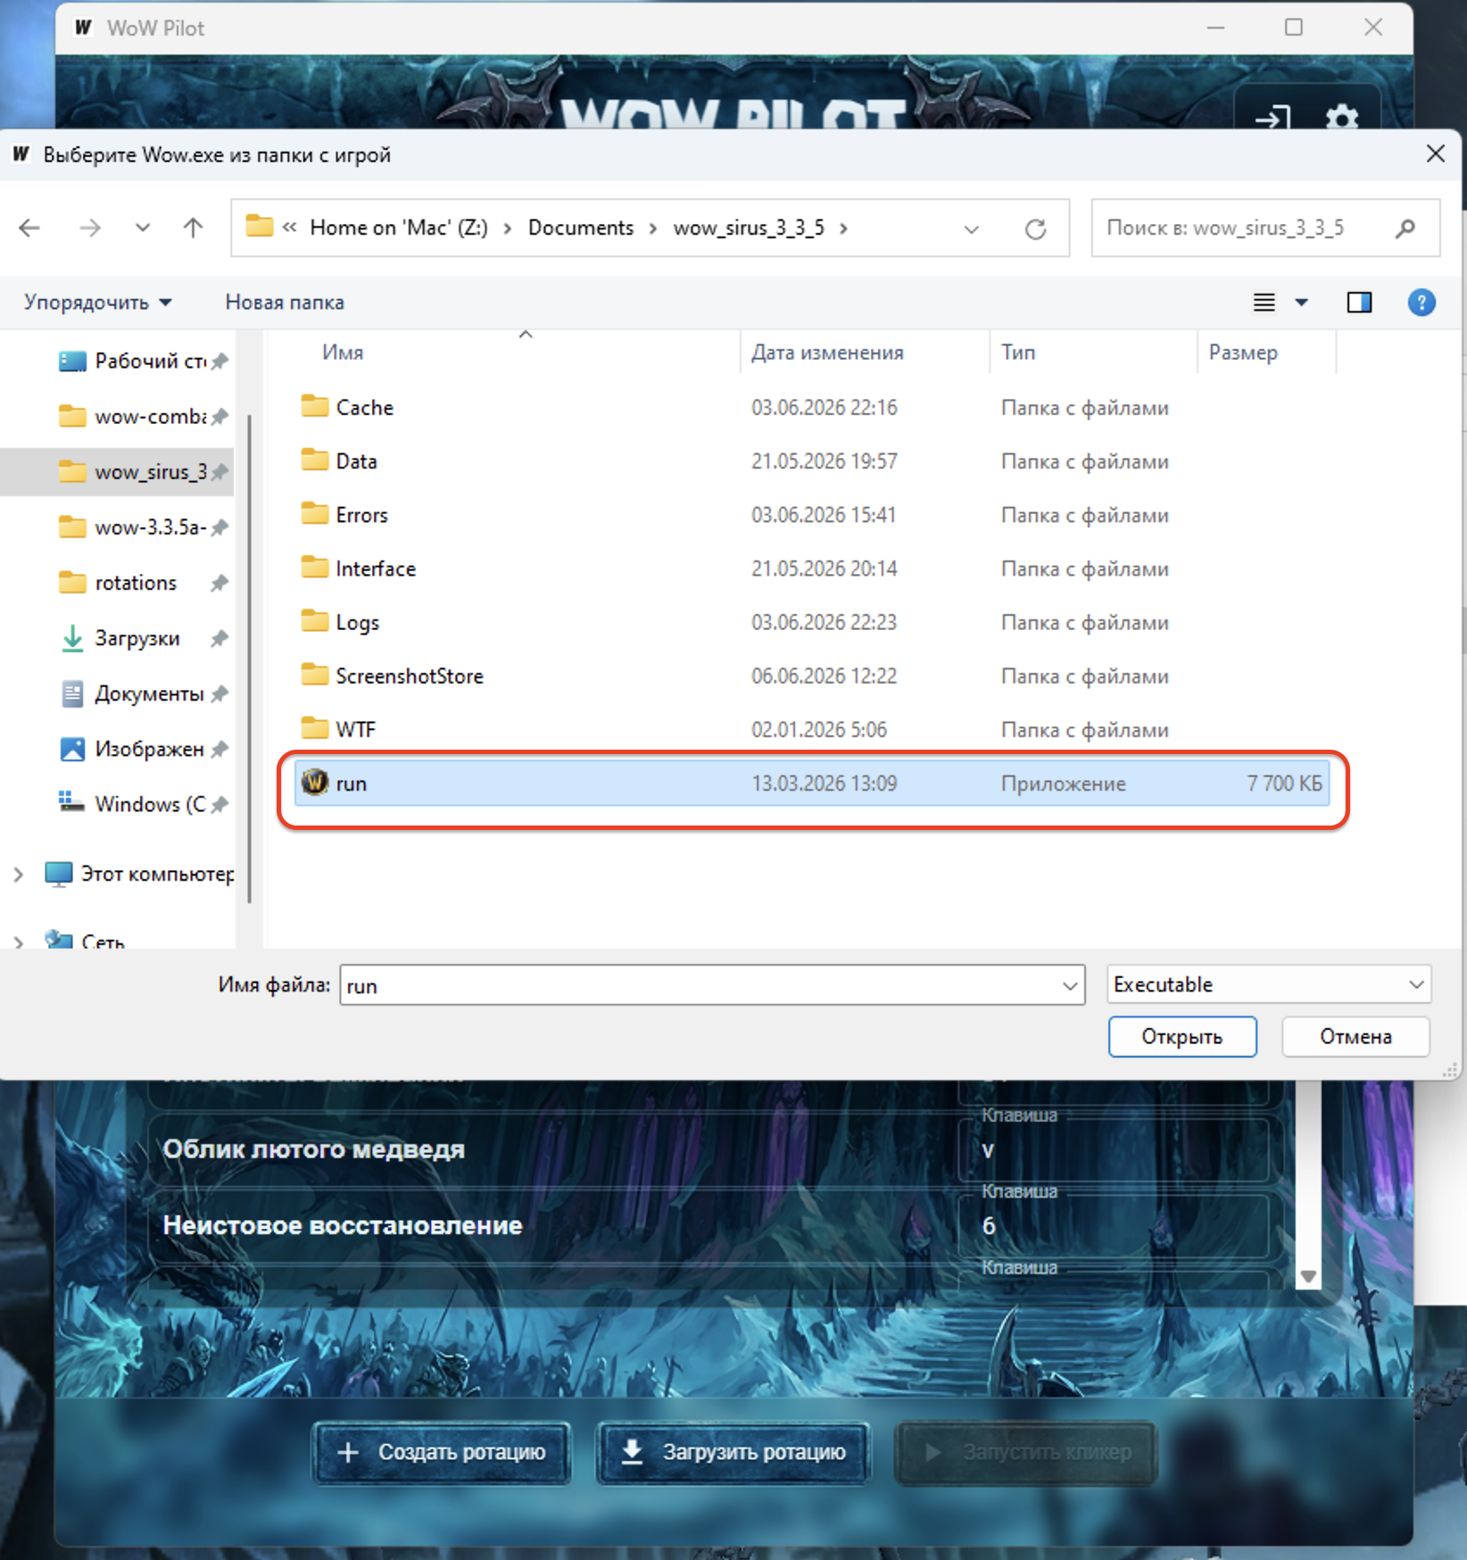The height and width of the screenshot is (1560, 1467).
Task: Open wow_sirus_3 in quick access sidebar
Action: point(132,472)
